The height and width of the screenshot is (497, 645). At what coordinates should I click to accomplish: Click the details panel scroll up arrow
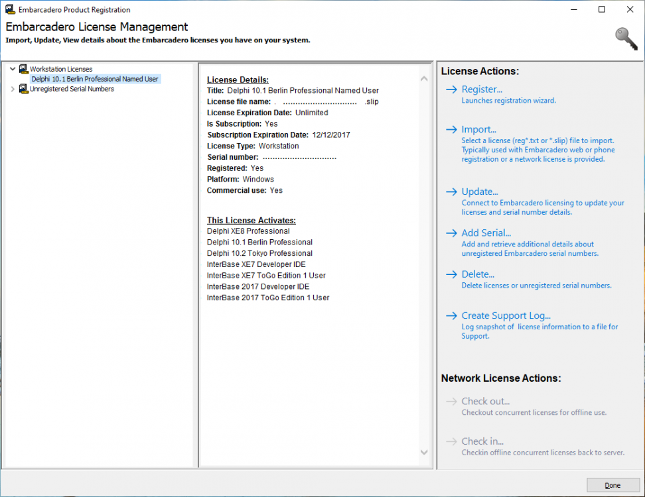(424, 78)
